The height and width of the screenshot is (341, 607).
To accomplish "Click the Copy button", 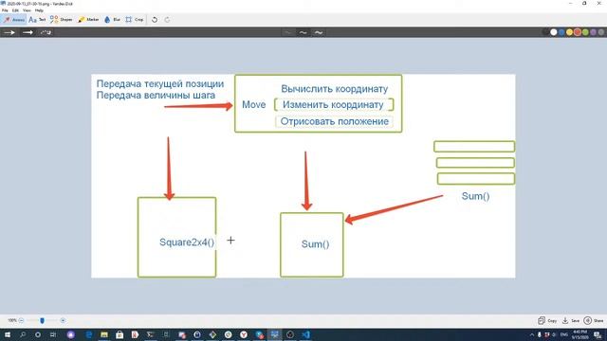I will [547, 320].
